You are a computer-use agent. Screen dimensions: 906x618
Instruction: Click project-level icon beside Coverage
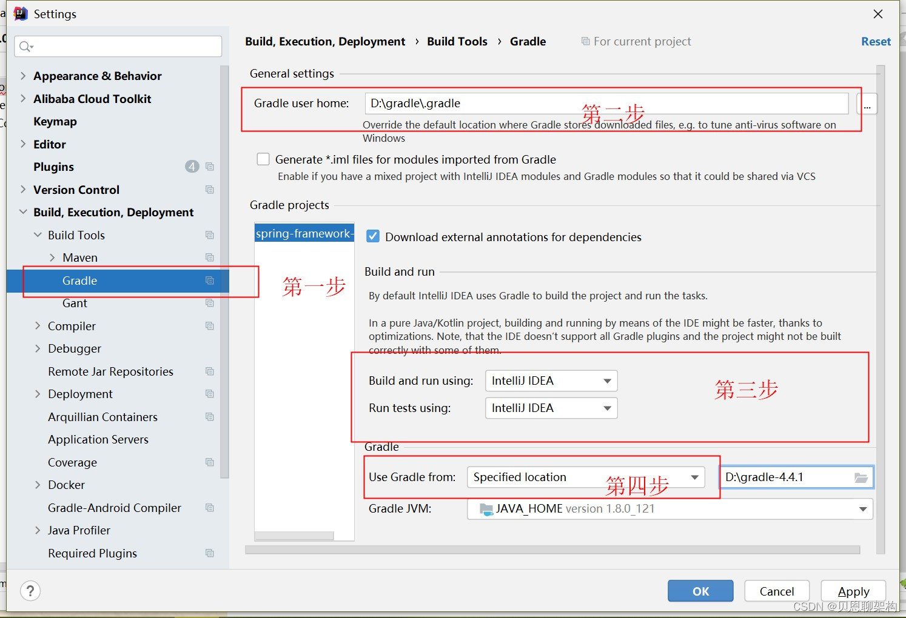coord(210,462)
